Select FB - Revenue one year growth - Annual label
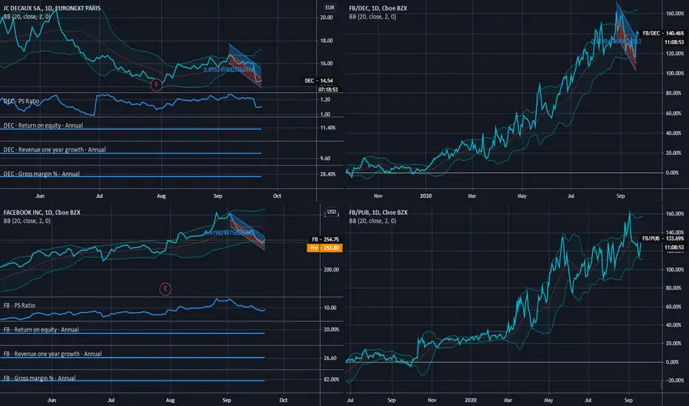The width and height of the screenshot is (689, 406). click(x=52, y=354)
